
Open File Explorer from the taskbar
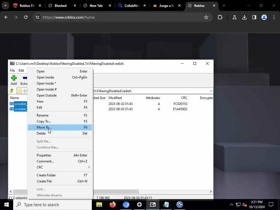(99, 205)
